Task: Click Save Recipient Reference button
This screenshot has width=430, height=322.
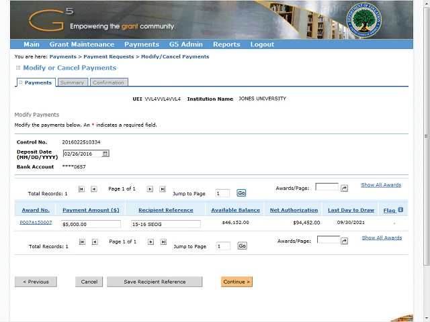Action: (155, 282)
